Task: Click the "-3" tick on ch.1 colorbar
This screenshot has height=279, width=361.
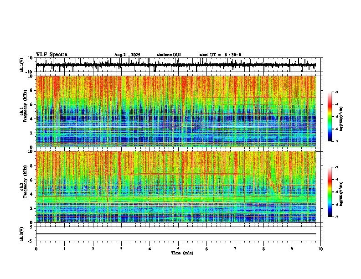Action: click(x=336, y=92)
